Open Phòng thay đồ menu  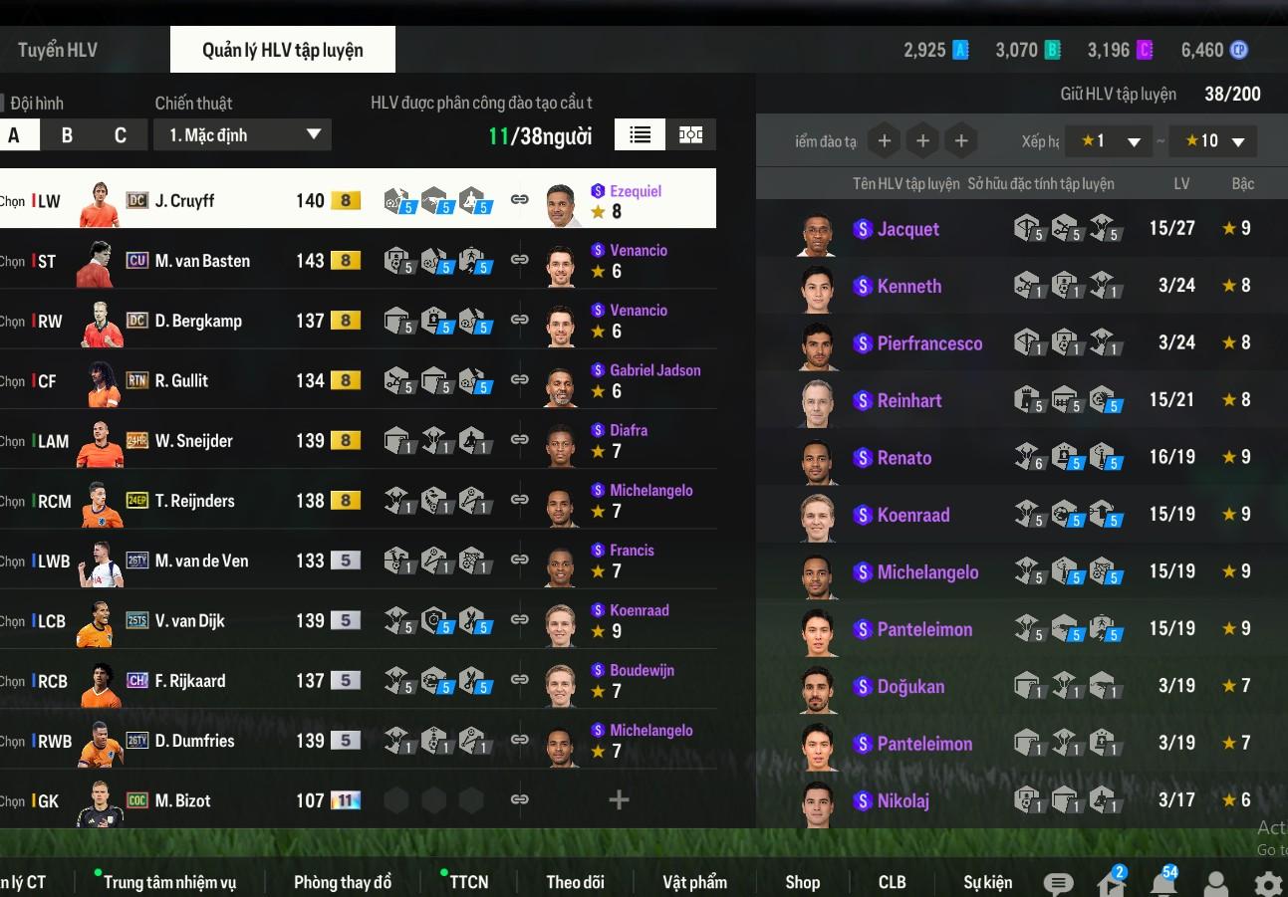pyautogui.click(x=343, y=882)
